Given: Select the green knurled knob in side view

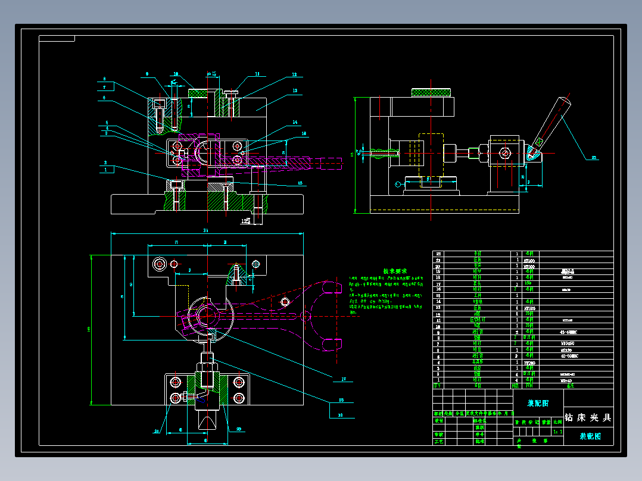Looking at the screenshot, I should pyautogui.click(x=431, y=92).
